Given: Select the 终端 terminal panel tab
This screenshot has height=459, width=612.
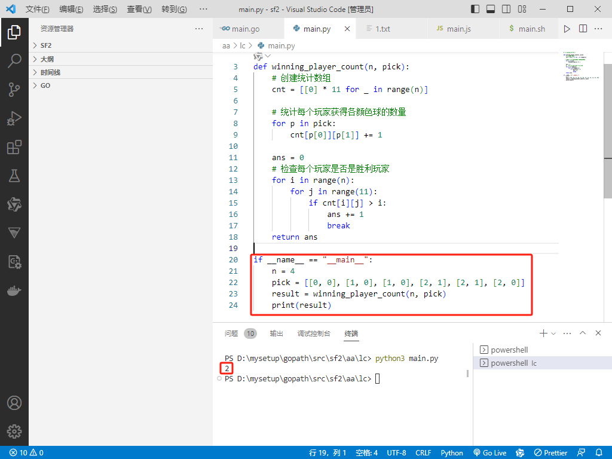Looking at the screenshot, I should tap(351, 333).
